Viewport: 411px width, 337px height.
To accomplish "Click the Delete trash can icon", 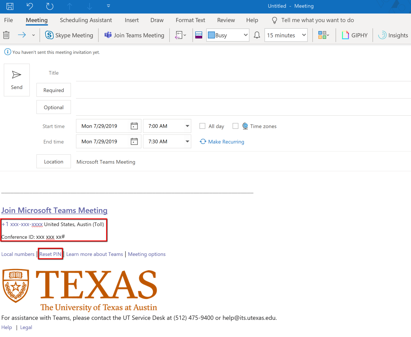I will (6, 35).
